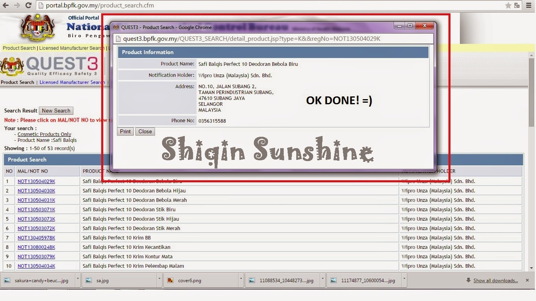This screenshot has height=301, width=536.
Task: Open registration NOT130504030K
Action: coord(36,191)
